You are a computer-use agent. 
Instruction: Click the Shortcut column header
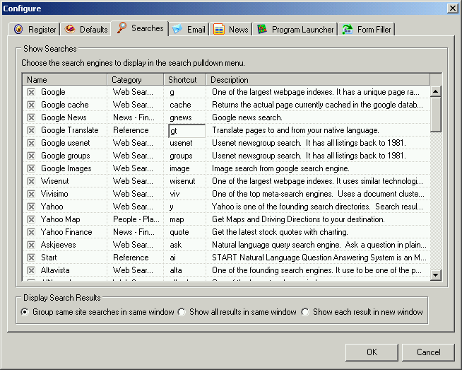tap(185, 80)
